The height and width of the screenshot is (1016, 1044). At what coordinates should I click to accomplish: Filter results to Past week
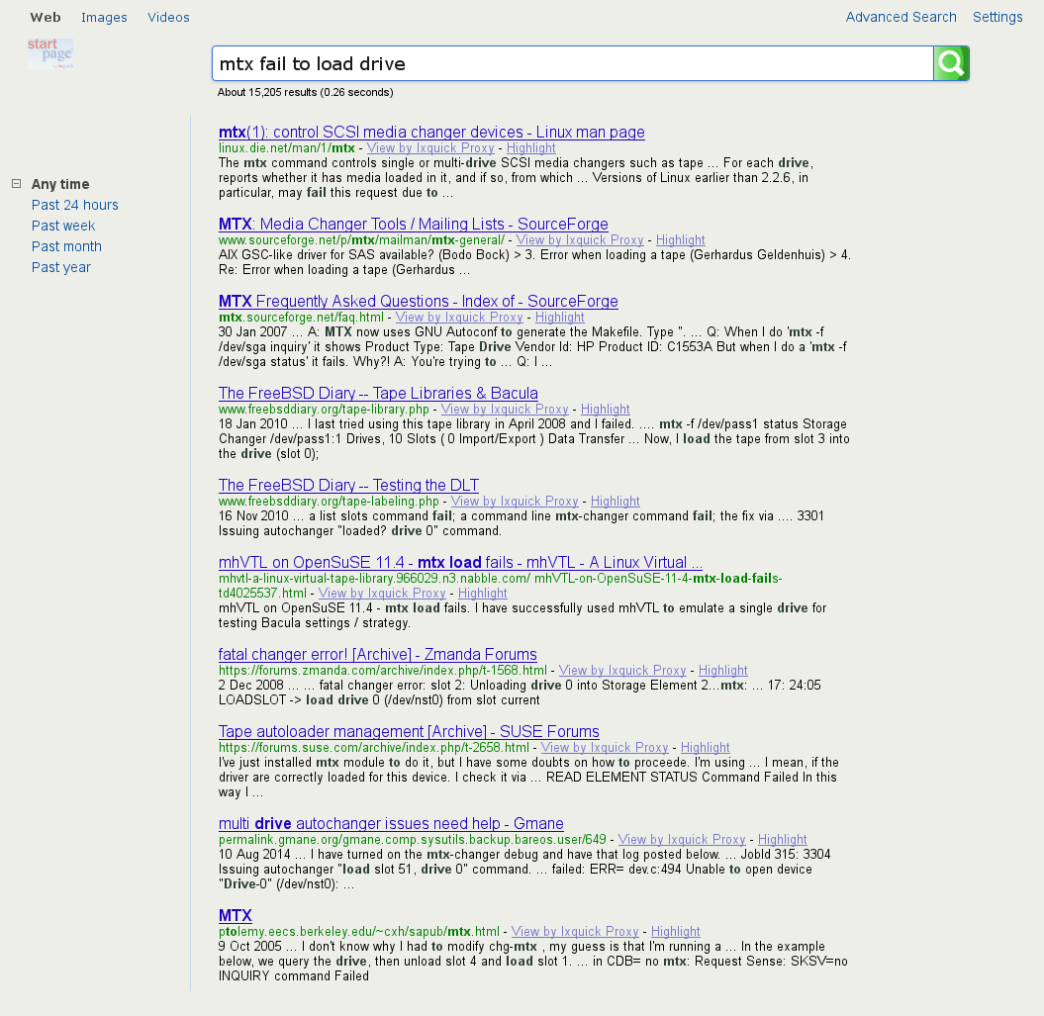(63, 226)
